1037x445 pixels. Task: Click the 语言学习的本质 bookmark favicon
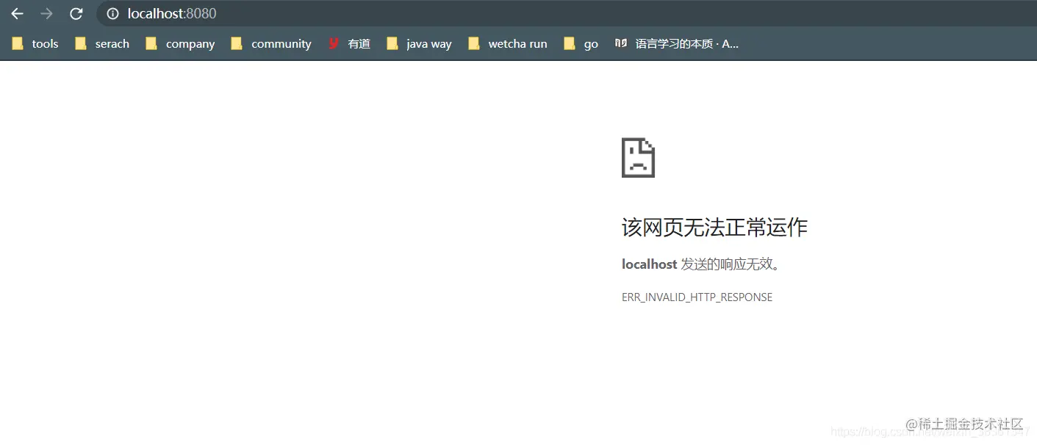pyautogui.click(x=620, y=43)
